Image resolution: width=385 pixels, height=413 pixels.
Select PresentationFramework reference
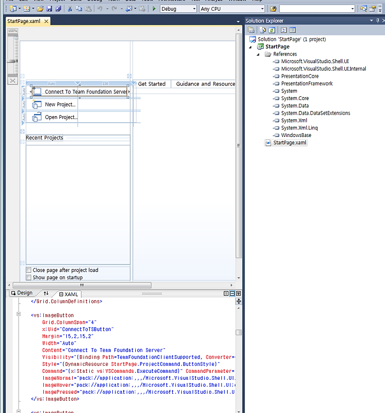point(307,83)
